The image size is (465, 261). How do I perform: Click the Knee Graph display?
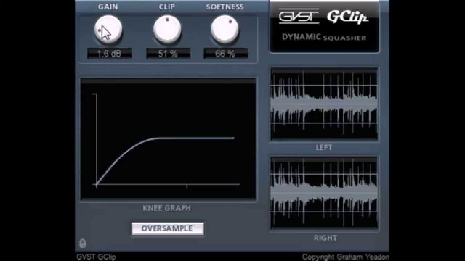[168, 138]
